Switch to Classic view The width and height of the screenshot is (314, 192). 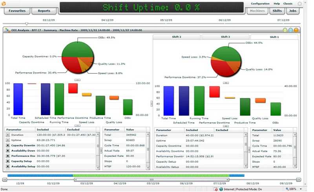pos(288,4)
